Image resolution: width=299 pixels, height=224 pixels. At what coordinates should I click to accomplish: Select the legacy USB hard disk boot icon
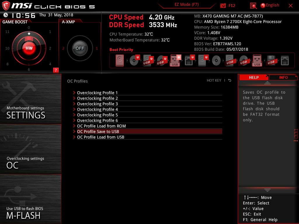tap(230, 60)
